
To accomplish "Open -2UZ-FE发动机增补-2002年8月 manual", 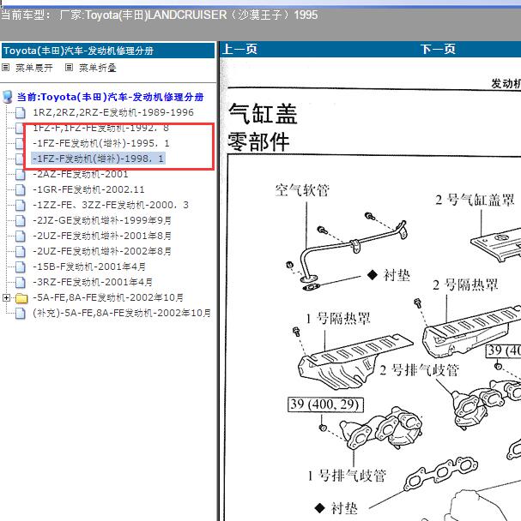I will coord(102,252).
